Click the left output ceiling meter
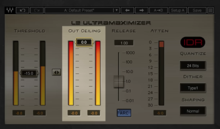Screen dimensions: 220x129 (71, 73)
